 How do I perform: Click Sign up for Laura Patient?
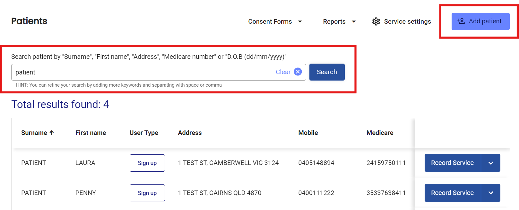147,163
